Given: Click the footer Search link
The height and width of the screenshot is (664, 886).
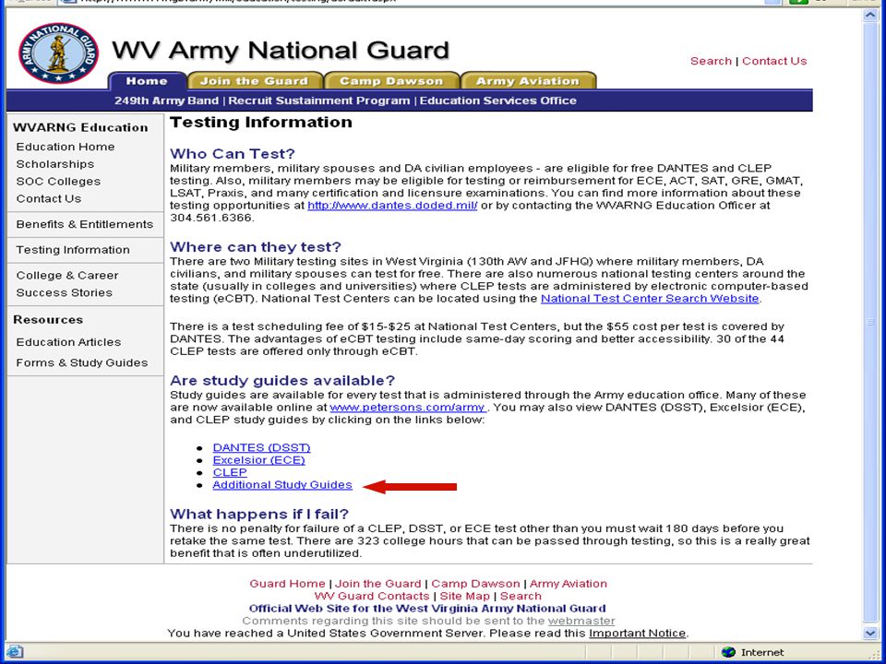Looking at the screenshot, I should [x=521, y=597].
